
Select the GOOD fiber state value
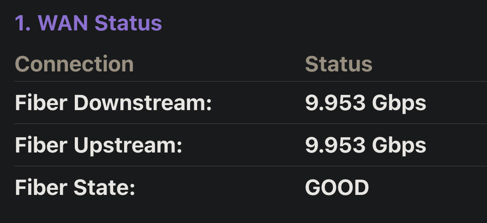337,188
